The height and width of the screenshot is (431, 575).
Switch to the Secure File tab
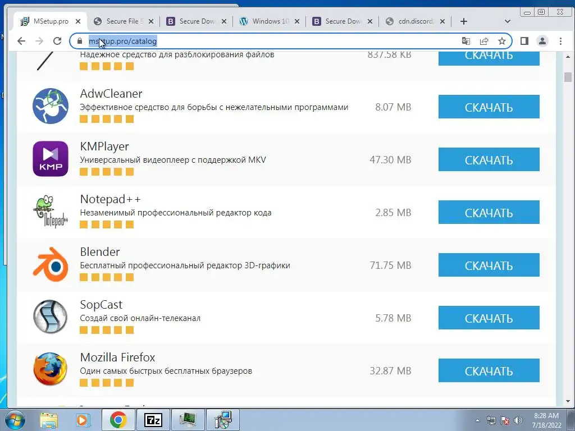[x=123, y=21]
